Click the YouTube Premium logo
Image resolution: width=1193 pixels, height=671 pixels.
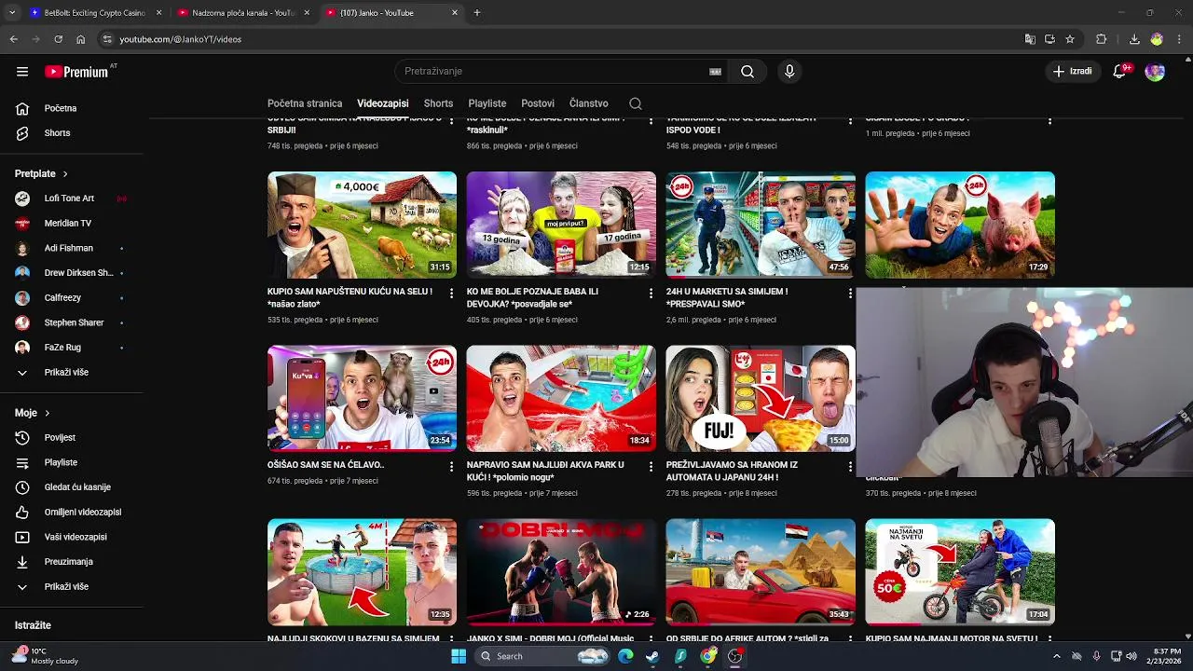click(x=76, y=72)
